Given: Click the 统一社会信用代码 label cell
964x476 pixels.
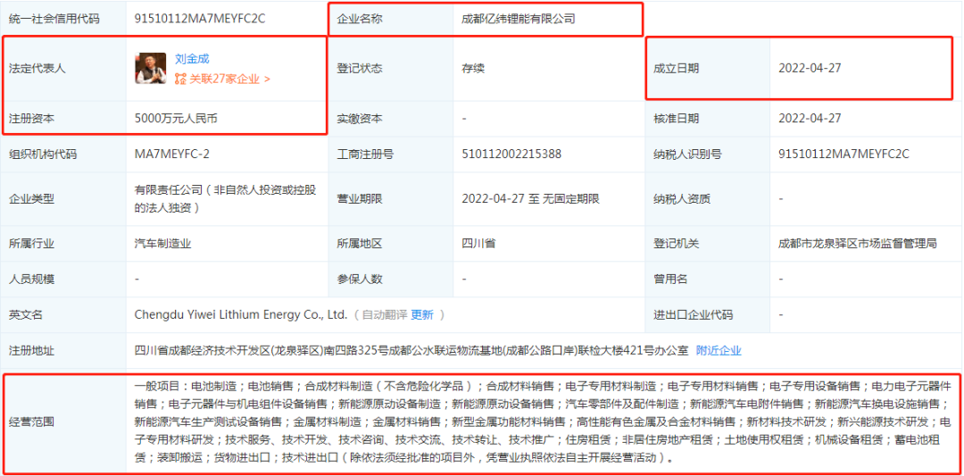Looking at the screenshot, I should (x=65, y=19).
